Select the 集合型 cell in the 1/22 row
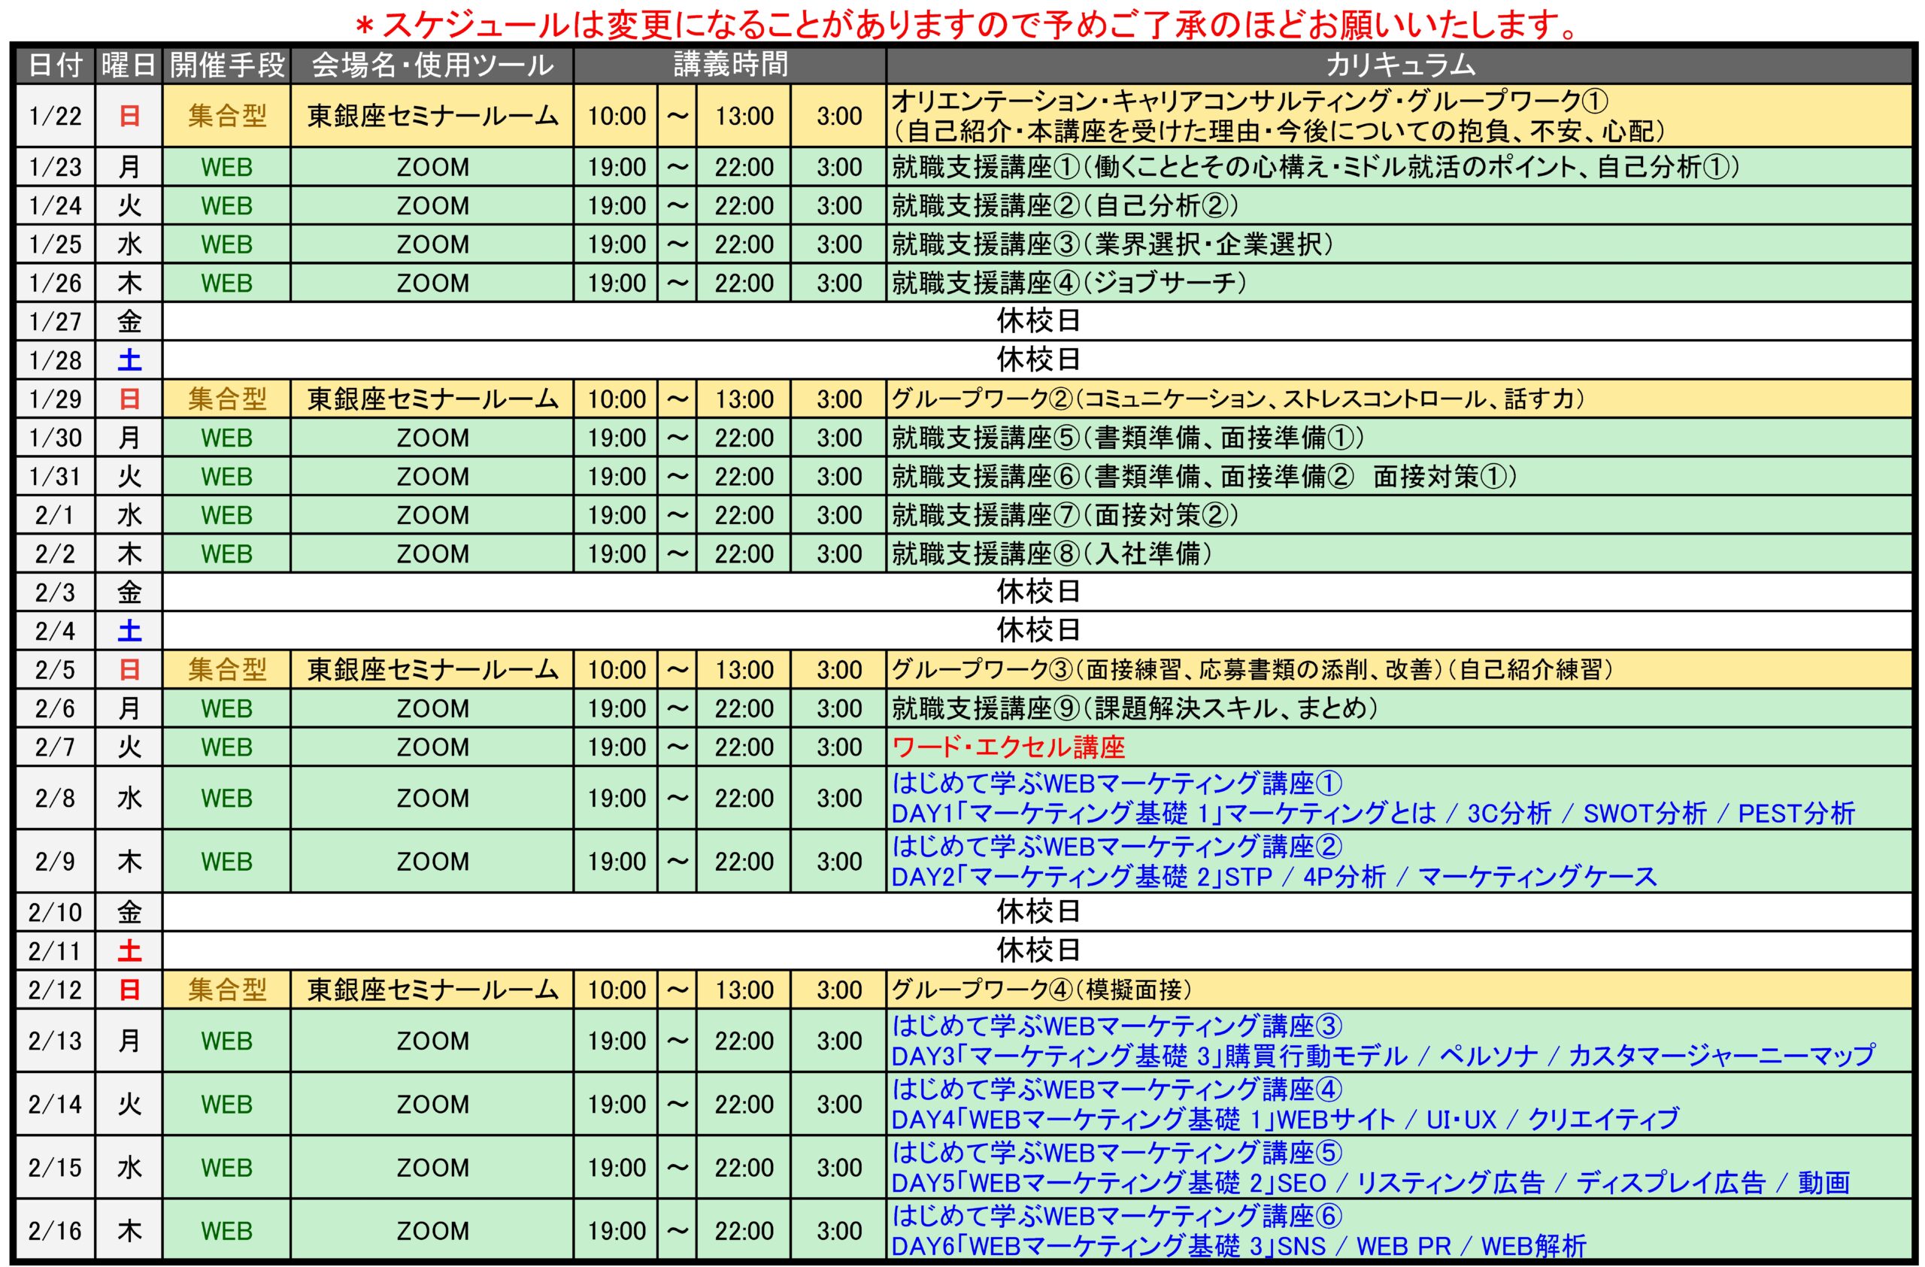Image resolution: width=1925 pixels, height=1267 pixels. pos(226,116)
